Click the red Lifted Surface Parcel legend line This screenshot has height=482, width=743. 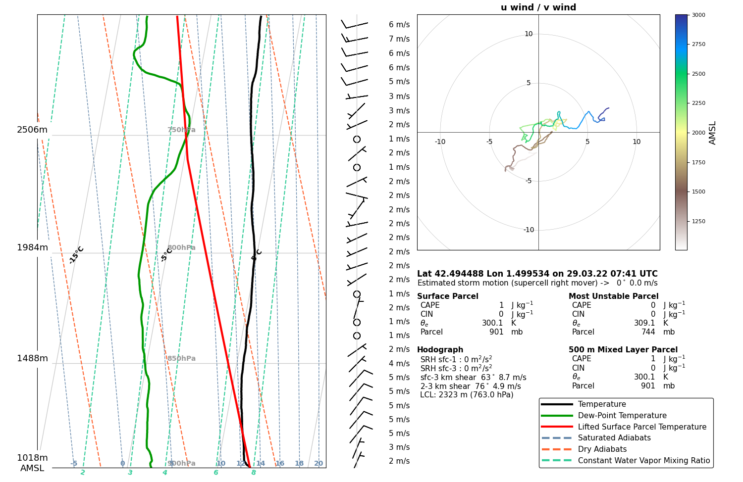tap(557, 427)
